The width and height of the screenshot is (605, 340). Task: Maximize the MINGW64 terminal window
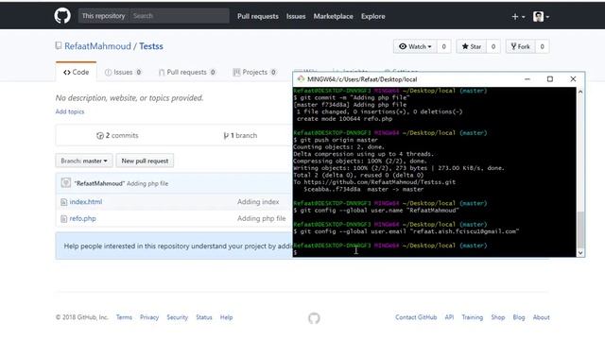pyautogui.click(x=550, y=79)
